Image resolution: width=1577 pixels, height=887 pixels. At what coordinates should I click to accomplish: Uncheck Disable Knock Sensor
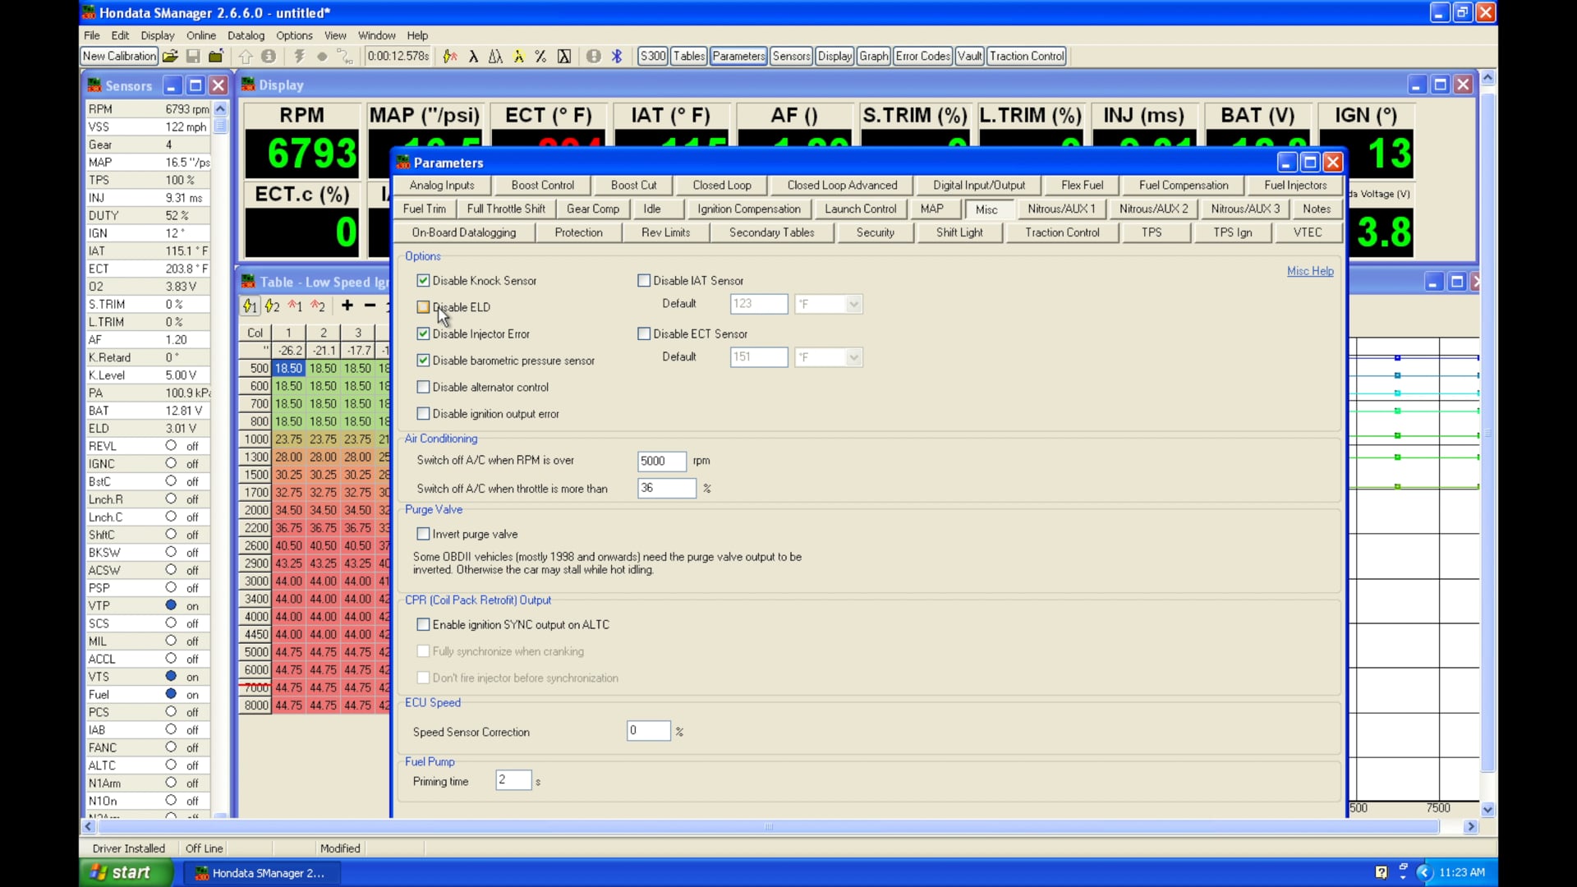point(423,280)
